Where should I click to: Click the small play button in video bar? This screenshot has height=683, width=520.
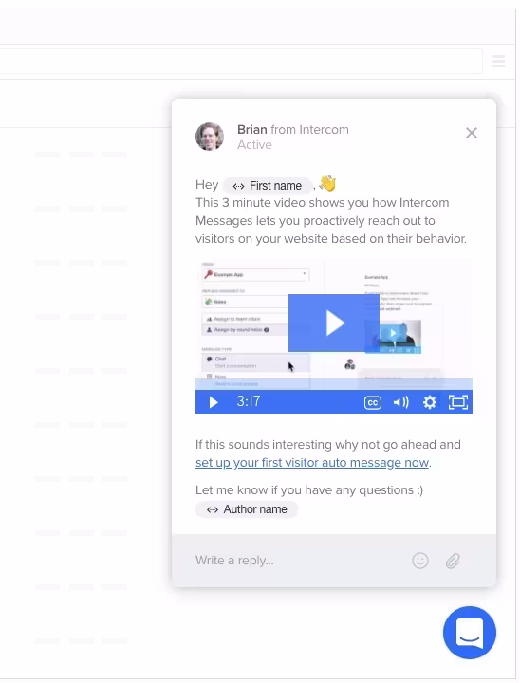coord(214,401)
